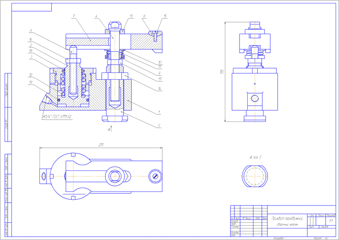The width and height of the screenshot is (339, 240).
Task: Select position callout number 4
Action: pyautogui.click(x=96, y=16)
